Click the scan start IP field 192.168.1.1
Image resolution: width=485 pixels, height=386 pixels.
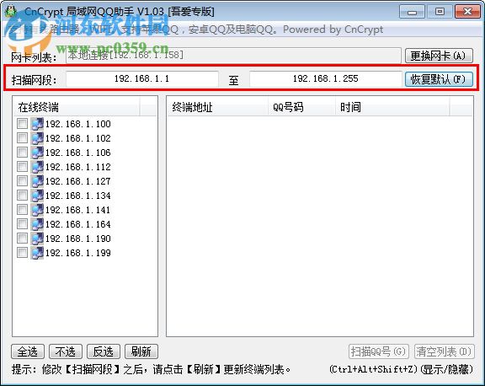click(x=142, y=79)
